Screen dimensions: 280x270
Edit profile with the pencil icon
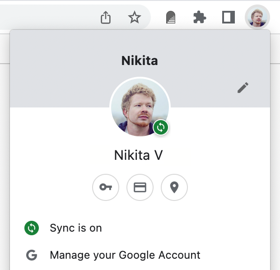click(243, 88)
